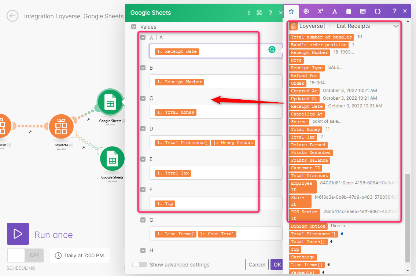Screen dimensions: 416x276
Task: Collapse the Values section
Action: [134, 27]
